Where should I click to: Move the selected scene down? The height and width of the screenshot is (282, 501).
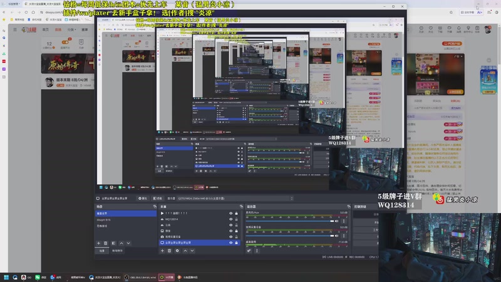[128, 243]
